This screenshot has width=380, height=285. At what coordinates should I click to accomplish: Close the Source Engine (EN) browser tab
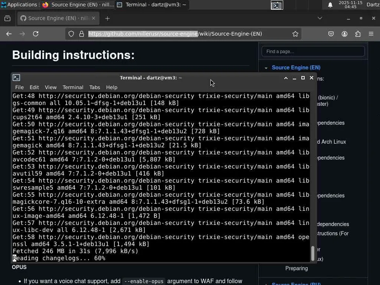[93, 19]
